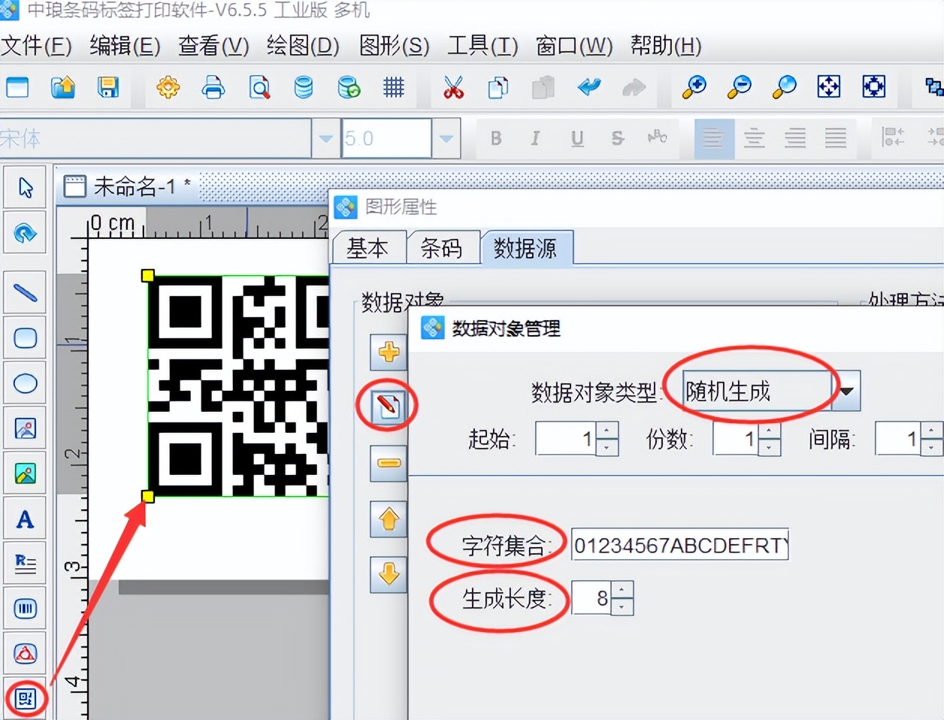Select the barcode drawing tool

pos(26,609)
